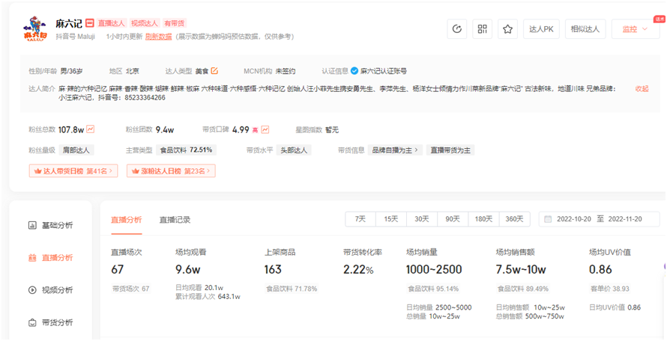Select the 180天 time range
This screenshot has width=667, height=341.
(483, 219)
